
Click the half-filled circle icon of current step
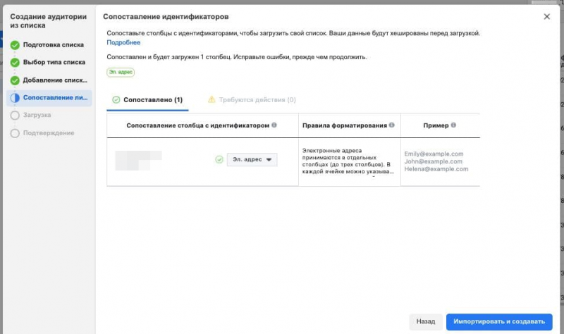(15, 98)
